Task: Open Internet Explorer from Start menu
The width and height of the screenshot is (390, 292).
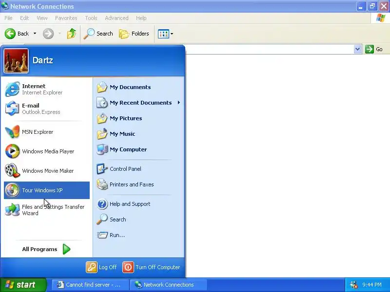Action: tap(47, 89)
